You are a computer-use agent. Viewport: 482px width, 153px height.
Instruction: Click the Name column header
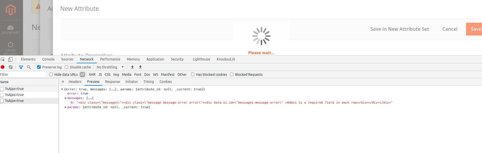pos(29,82)
